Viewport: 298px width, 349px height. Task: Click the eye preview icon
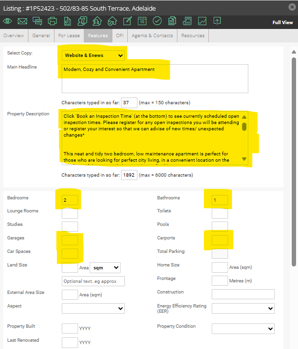coord(7,21)
